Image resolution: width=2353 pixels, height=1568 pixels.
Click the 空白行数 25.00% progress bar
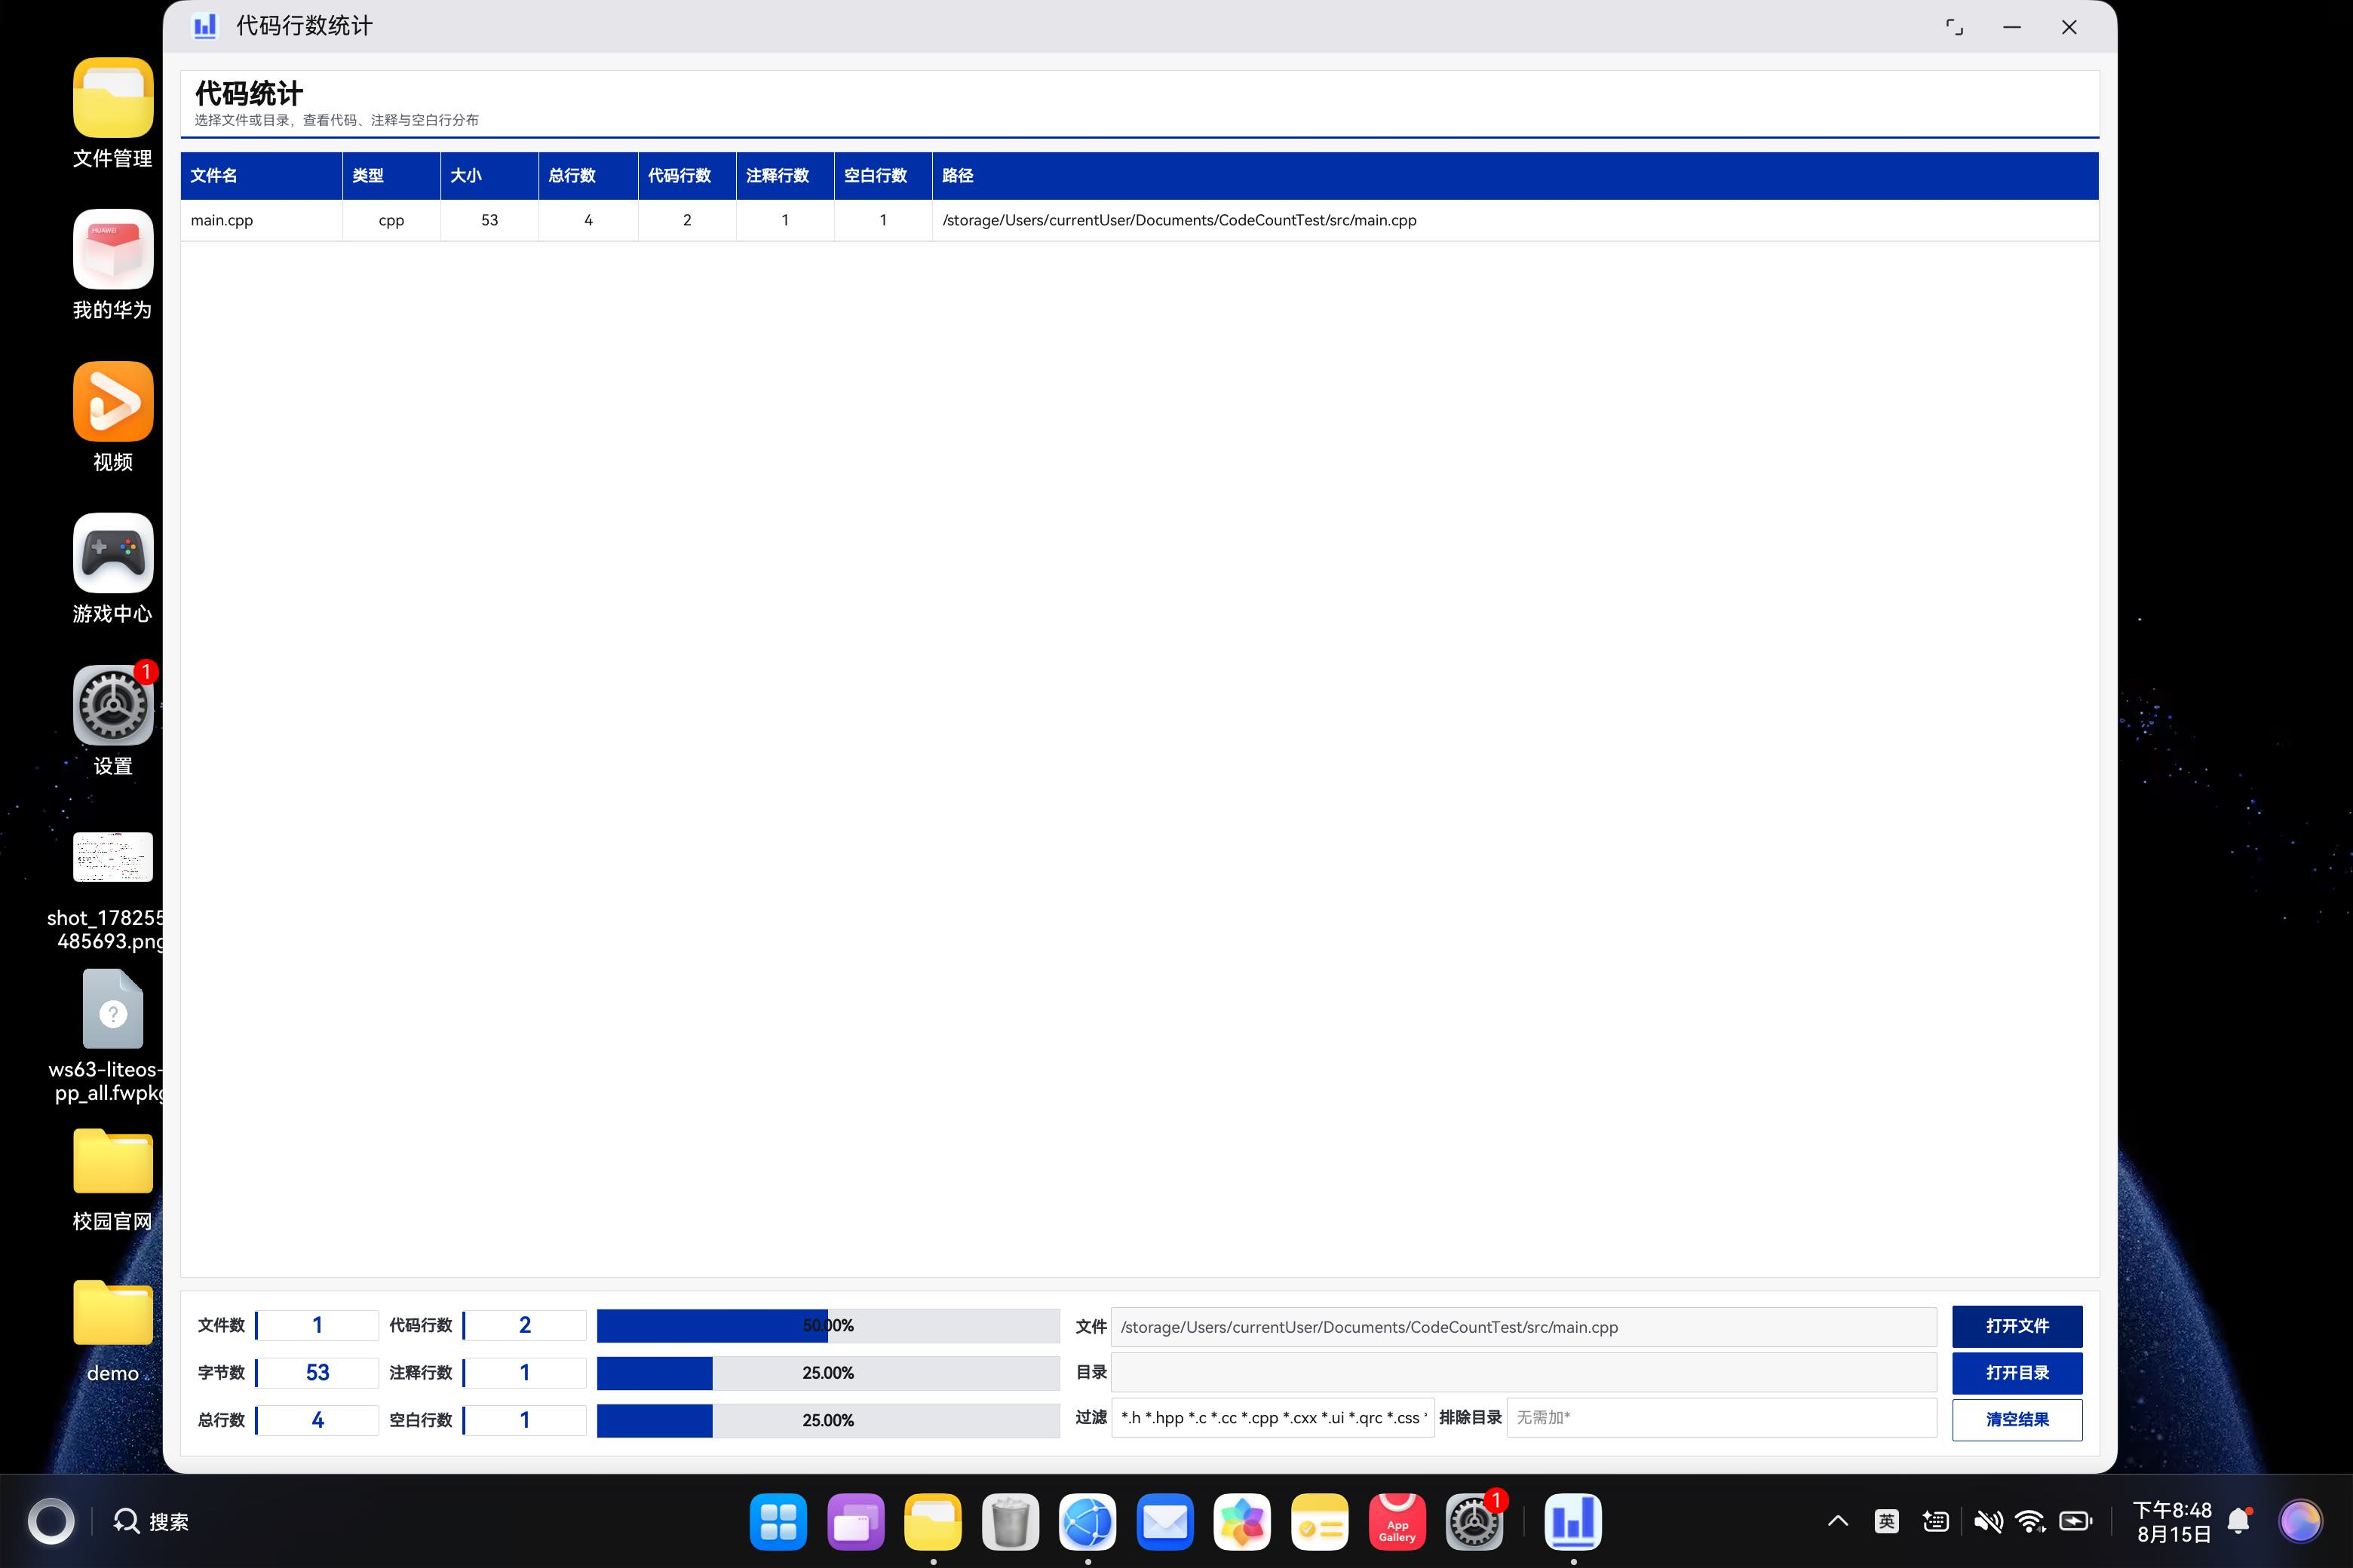pyautogui.click(x=828, y=1420)
